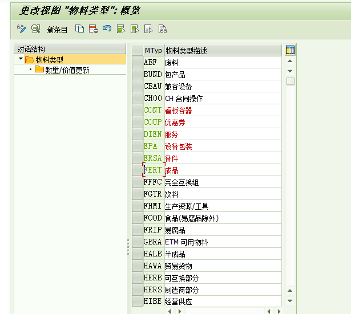Select the row marker for ABF

click(137, 62)
